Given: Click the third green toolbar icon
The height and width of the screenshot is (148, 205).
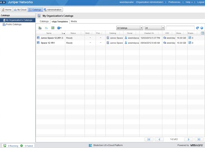Looking at the screenshot, I should 53,28.
